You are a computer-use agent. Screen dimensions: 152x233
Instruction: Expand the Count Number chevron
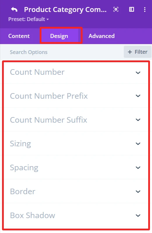point(138,73)
